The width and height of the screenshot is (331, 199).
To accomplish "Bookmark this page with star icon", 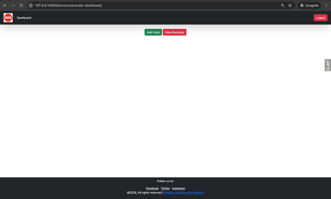I will click(x=290, y=5).
